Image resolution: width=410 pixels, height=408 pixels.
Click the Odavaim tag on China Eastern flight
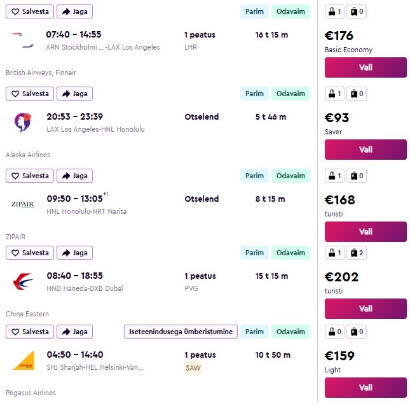coord(290,253)
